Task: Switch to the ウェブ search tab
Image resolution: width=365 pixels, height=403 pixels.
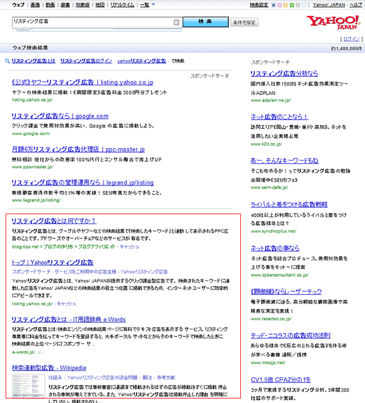Action: (x=18, y=4)
